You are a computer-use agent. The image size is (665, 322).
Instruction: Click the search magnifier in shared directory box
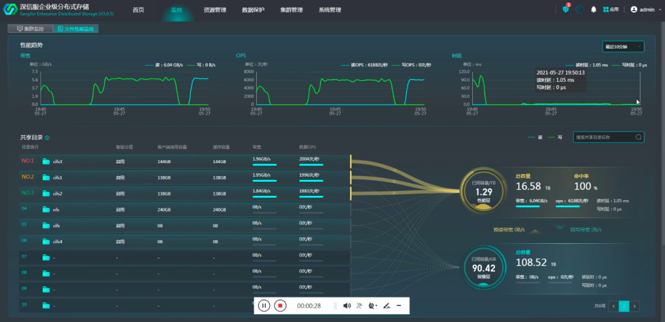pyautogui.click(x=639, y=137)
